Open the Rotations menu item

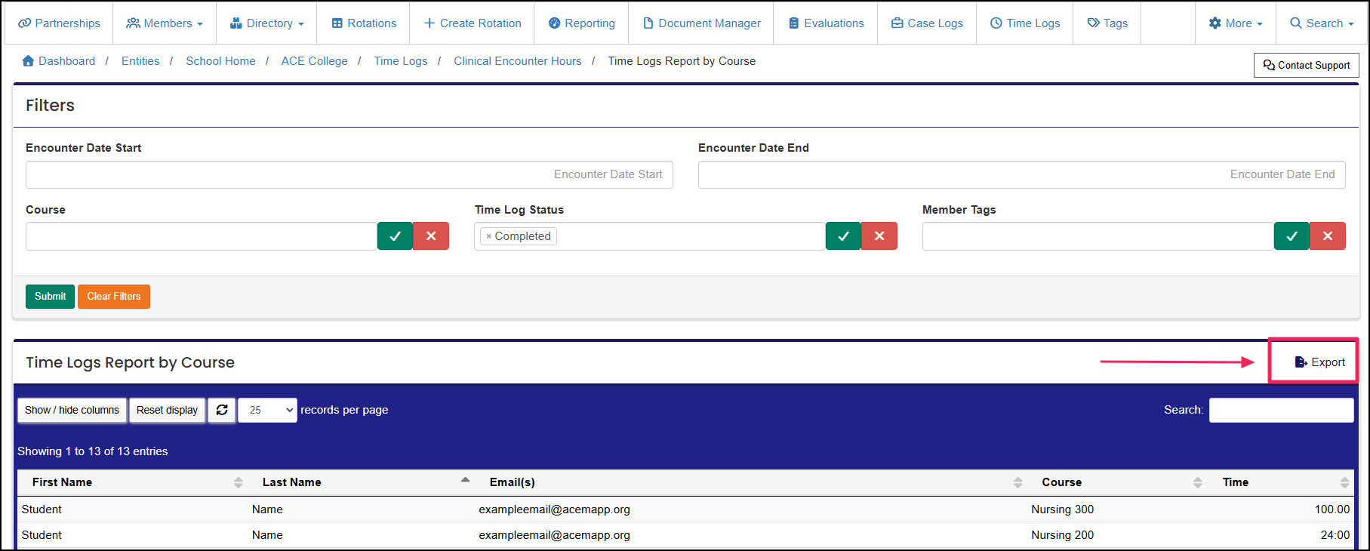[x=364, y=23]
